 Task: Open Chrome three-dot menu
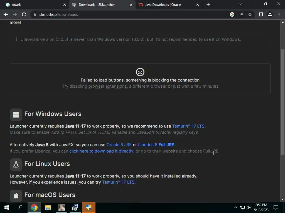[279, 14]
